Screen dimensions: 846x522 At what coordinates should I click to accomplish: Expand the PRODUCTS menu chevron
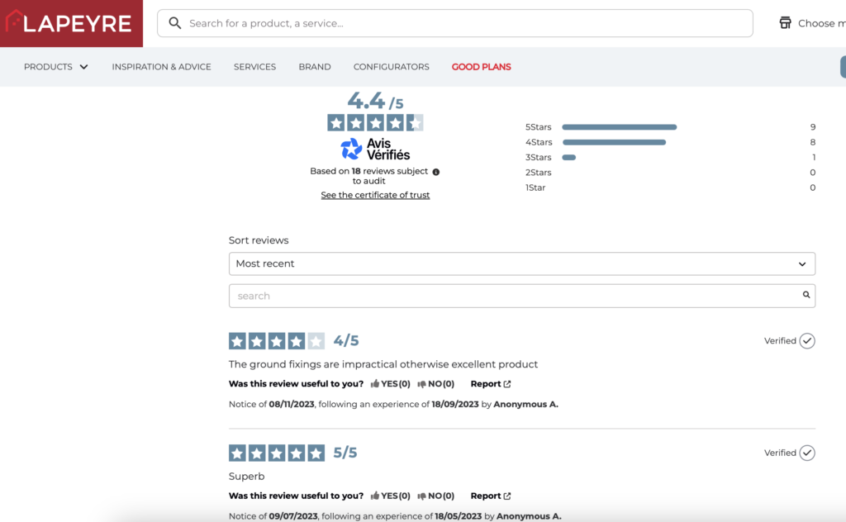(x=83, y=67)
